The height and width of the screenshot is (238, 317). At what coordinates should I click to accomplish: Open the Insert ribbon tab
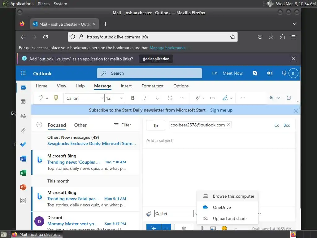126,86
